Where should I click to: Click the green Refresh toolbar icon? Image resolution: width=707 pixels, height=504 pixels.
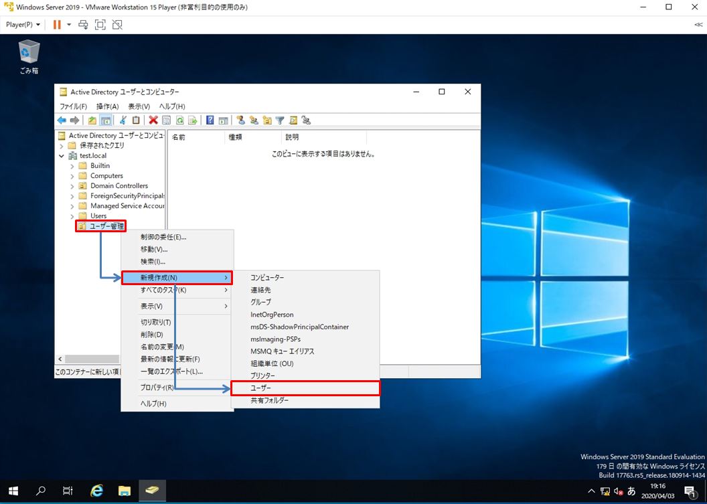point(179,120)
